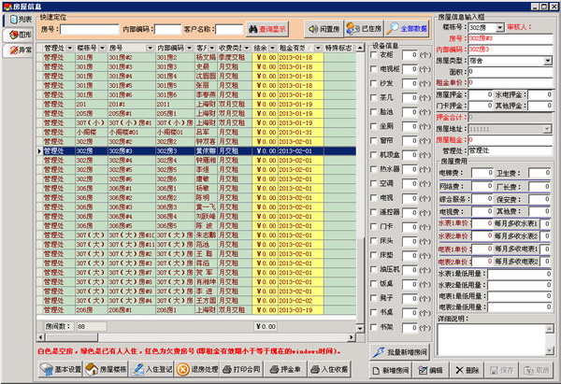561x384 pixels.
Task: Expand 房屋类型 combo box
Action: 548,61
